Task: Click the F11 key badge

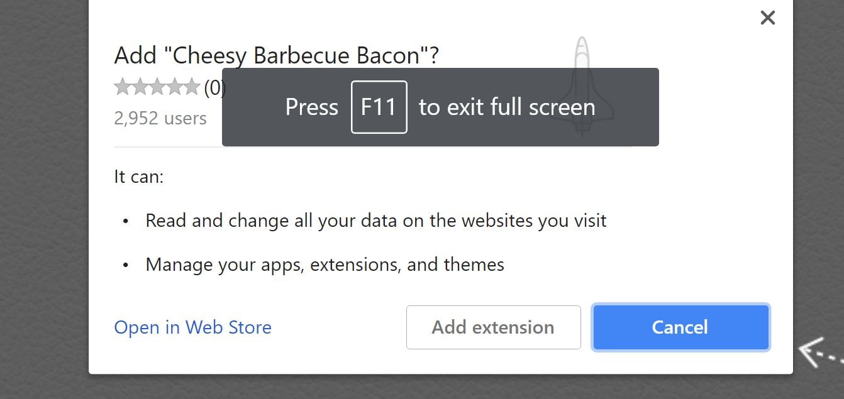Action: 379,107
